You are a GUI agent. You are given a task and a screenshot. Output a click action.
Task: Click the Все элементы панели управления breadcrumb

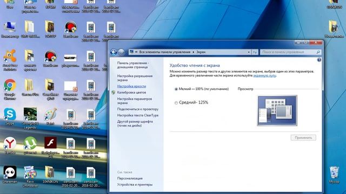[164, 52]
